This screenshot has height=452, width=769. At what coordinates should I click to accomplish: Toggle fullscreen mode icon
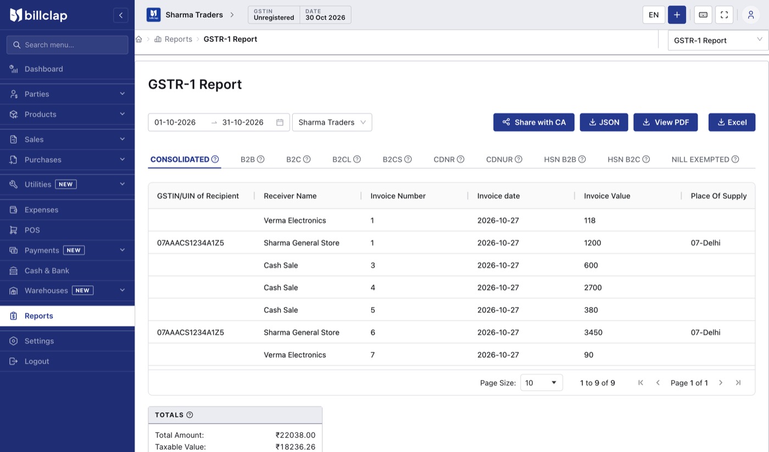[724, 15]
